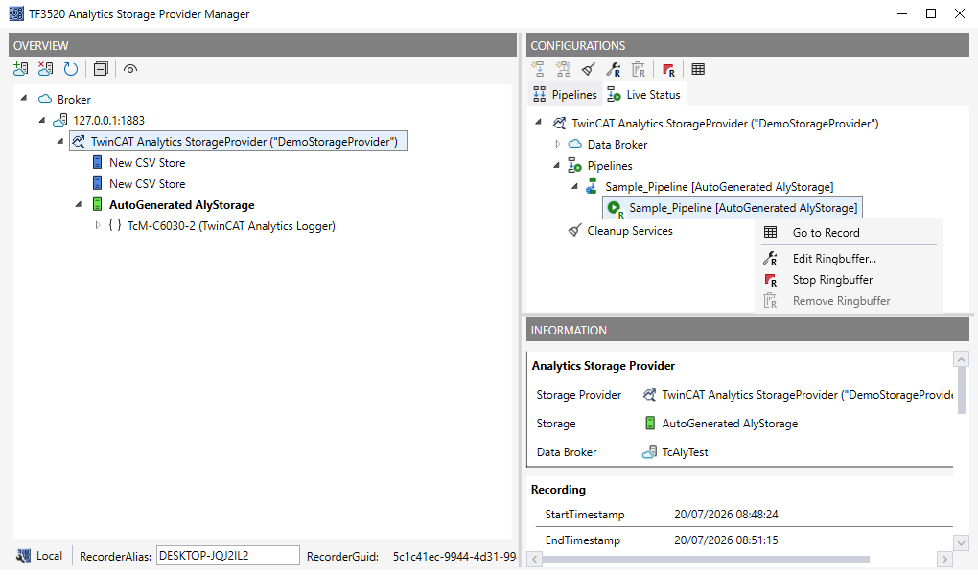Click the trash remove ringbuffer toolbar icon
The height and width of the screenshot is (575, 978).
[638, 69]
